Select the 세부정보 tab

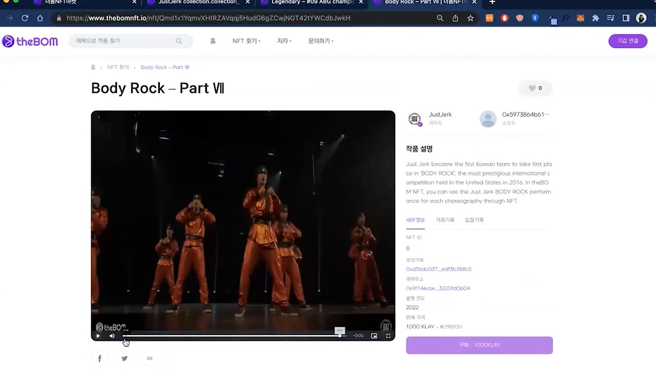[415, 220]
